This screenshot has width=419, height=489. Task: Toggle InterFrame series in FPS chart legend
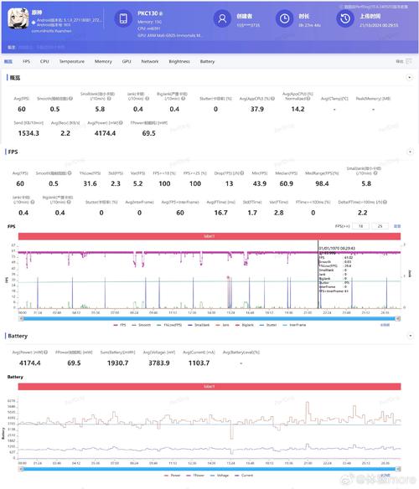pos(294,325)
